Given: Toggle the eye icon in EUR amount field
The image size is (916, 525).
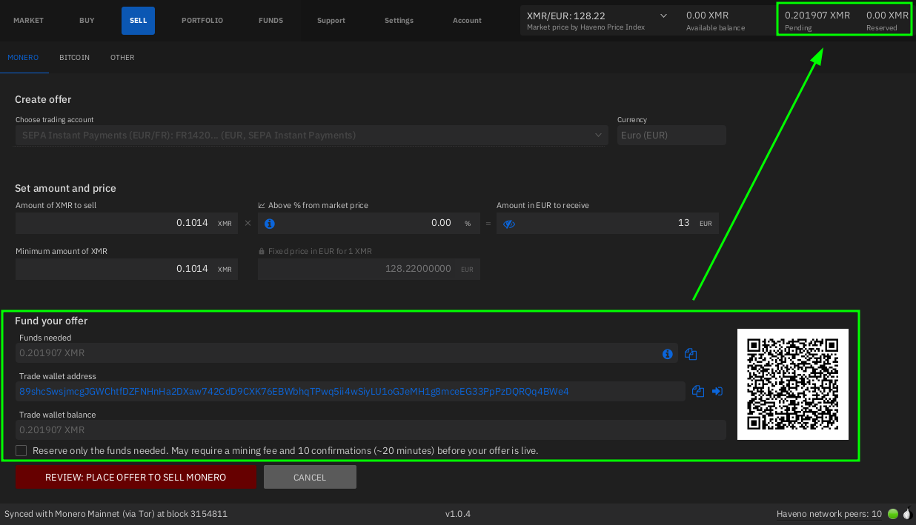Looking at the screenshot, I should tap(509, 224).
